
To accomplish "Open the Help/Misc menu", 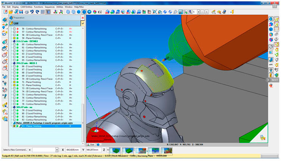I will click(x=79, y=7).
